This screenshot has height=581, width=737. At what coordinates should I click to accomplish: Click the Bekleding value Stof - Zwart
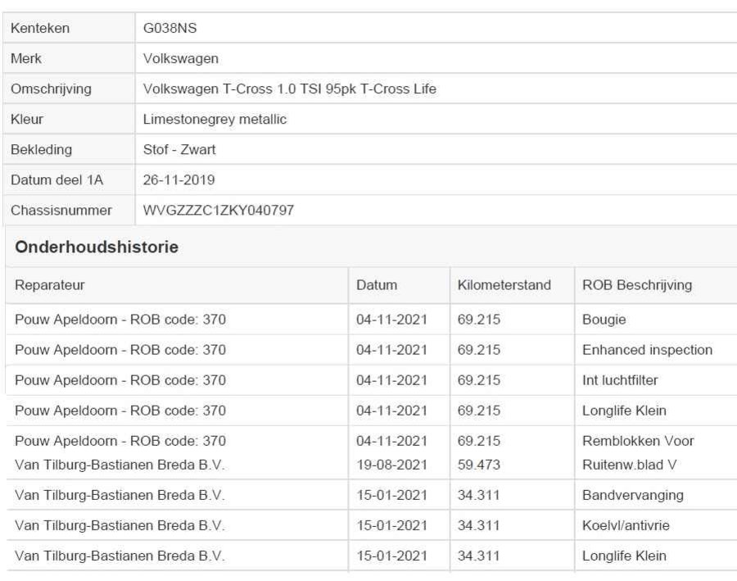[179, 150]
